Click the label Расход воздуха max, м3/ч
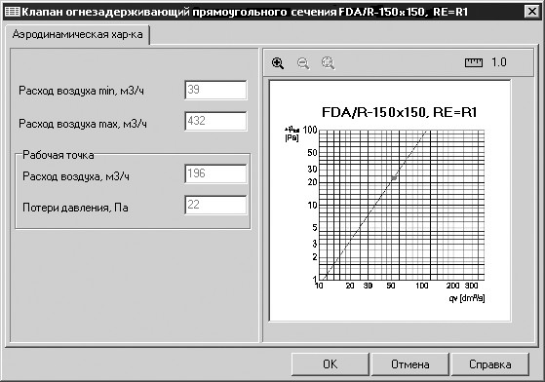 83,124
